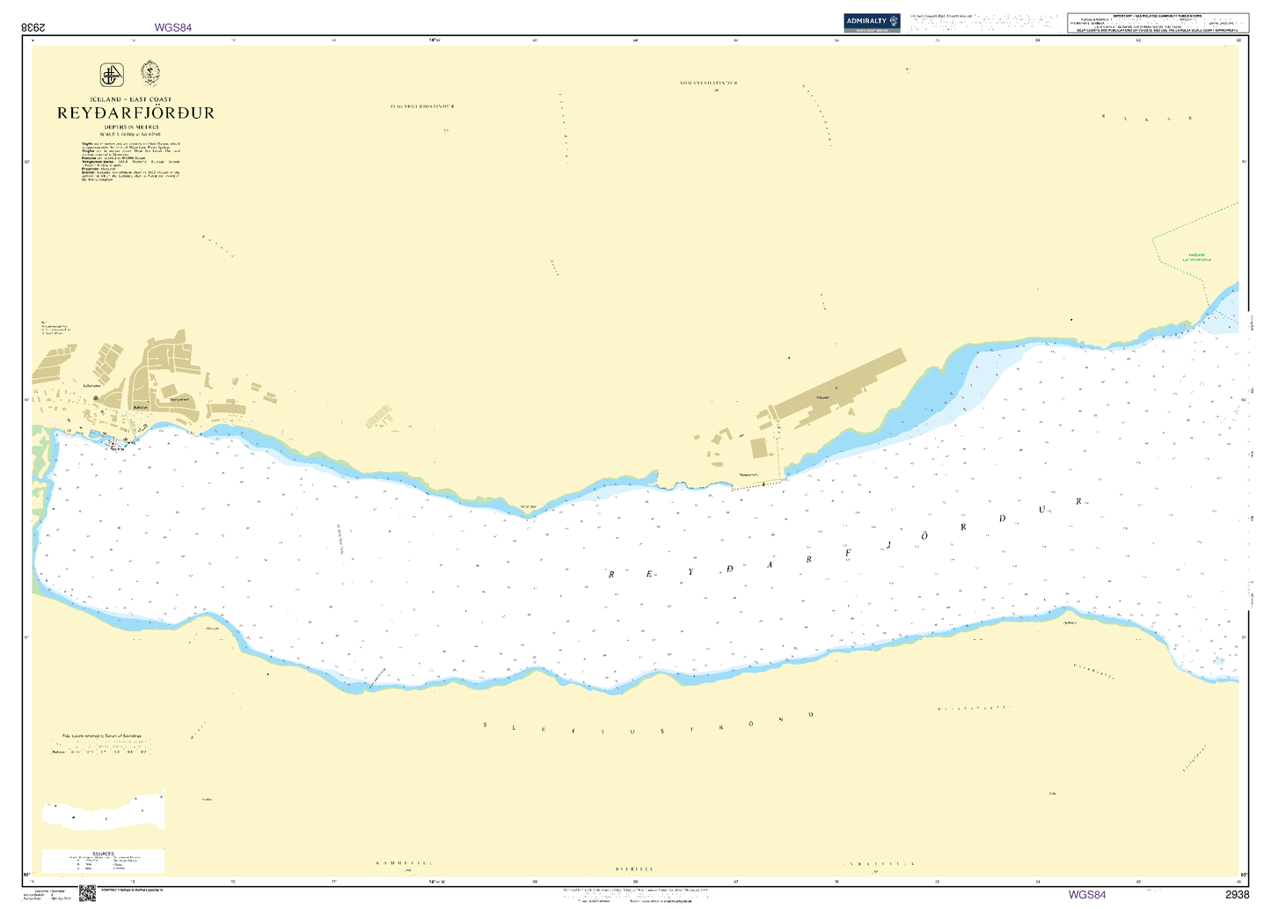Click the anchor emblem above the title
The image size is (1271, 909).
[112, 75]
